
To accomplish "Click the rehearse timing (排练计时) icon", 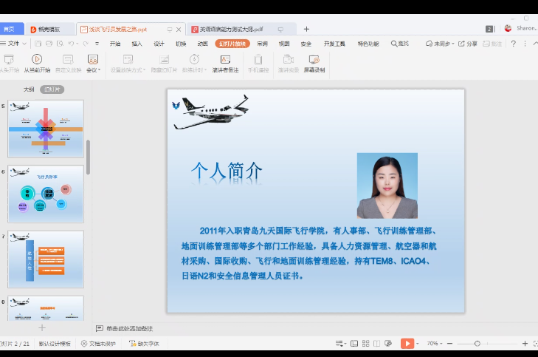I will (194, 59).
